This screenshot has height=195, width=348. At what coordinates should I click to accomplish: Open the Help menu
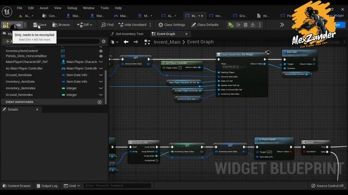click(118, 8)
